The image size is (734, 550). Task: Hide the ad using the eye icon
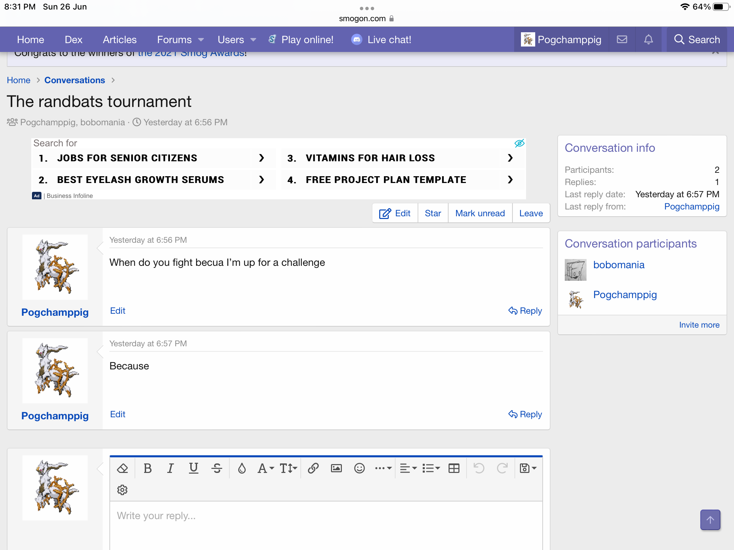click(x=519, y=143)
